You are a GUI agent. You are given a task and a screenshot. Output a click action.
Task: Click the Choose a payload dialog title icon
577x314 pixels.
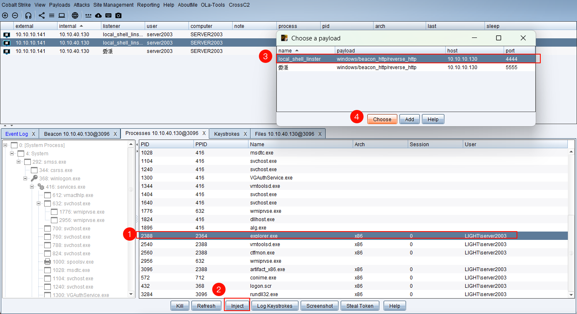click(284, 38)
